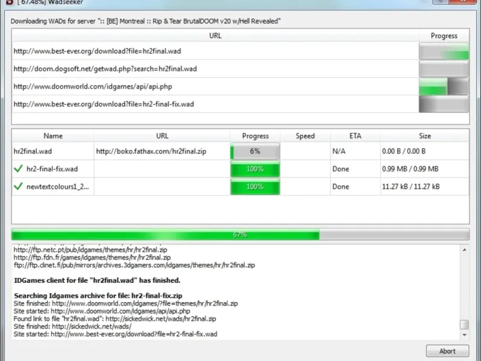This screenshot has width=481, height=361.
Task: Select the best-ever.org hr2-final-fix.wad URL row
Action: [x=215, y=104]
